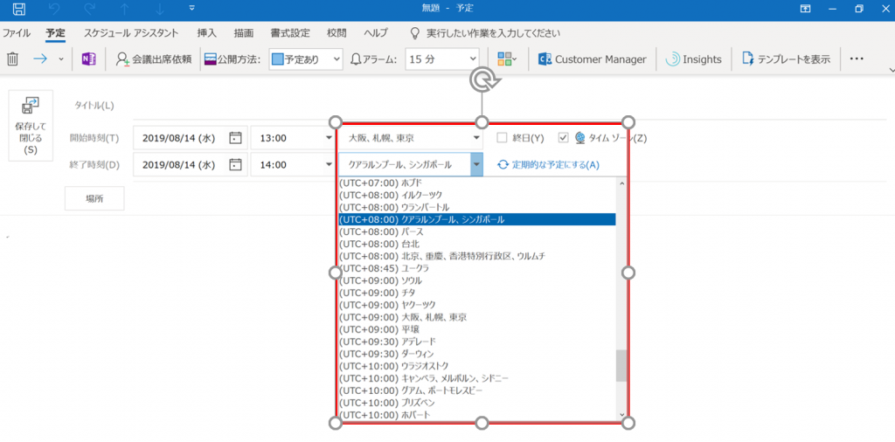Enable the 終日 all-day checkbox

pos(502,138)
